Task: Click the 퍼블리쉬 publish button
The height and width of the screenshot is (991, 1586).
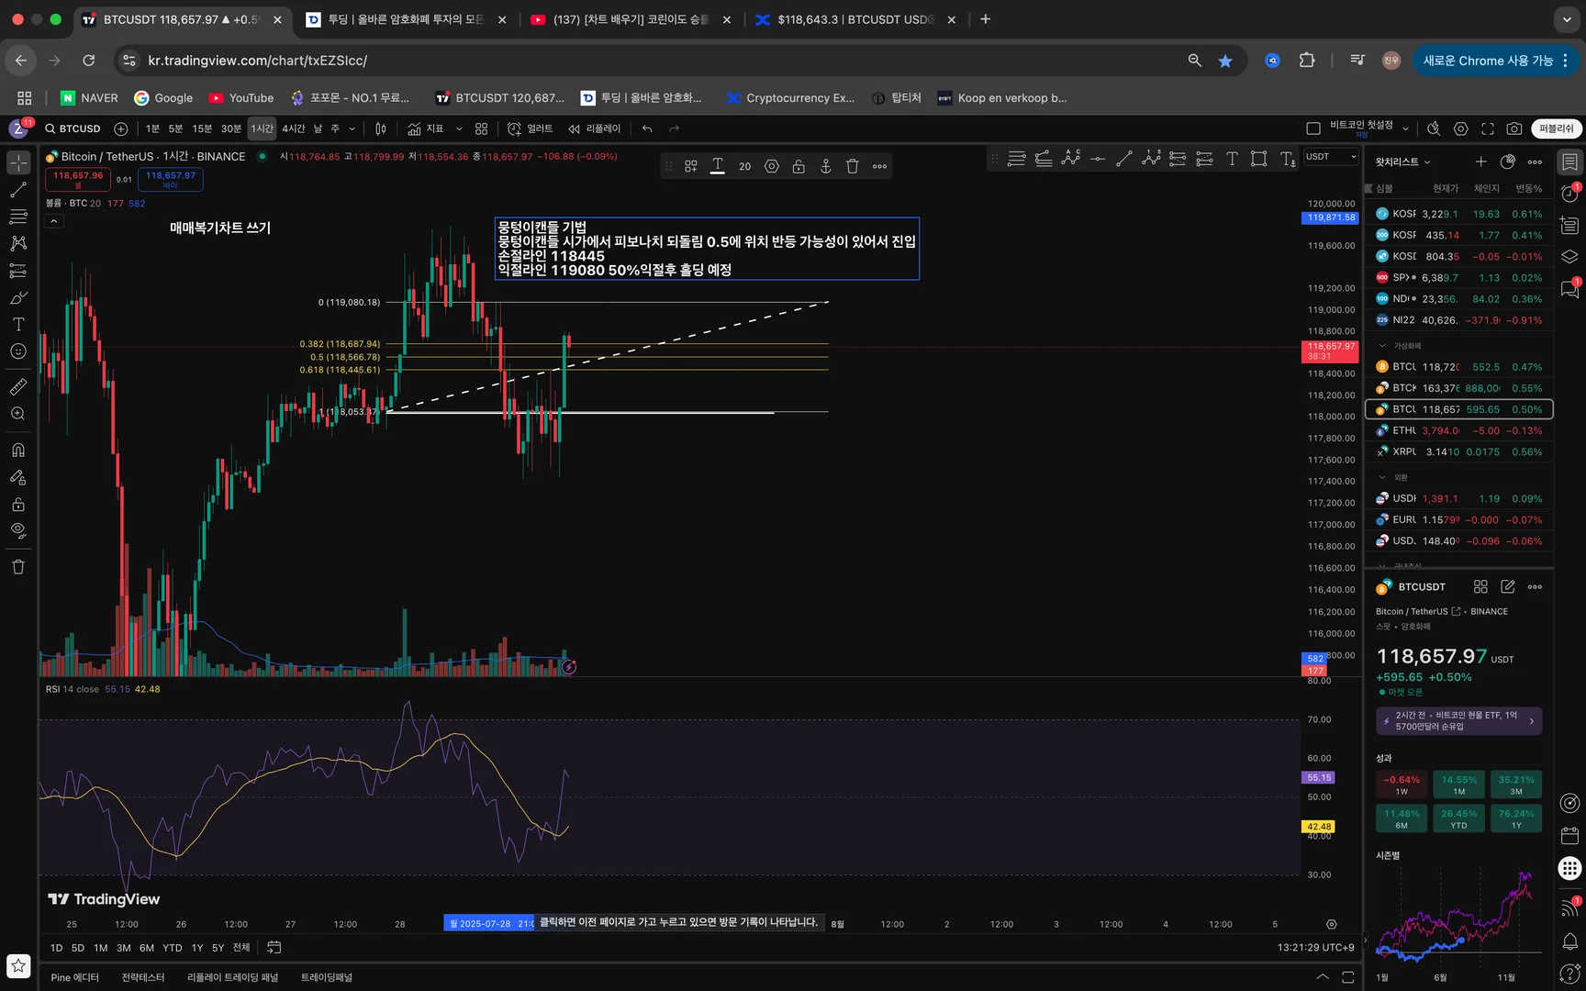Action: coord(1556,128)
